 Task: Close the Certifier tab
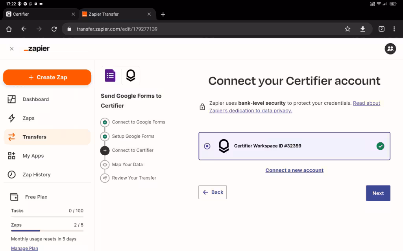[73, 14]
